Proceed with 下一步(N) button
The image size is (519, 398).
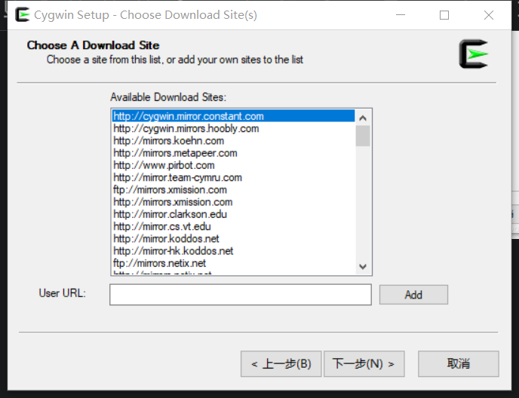[x=364, y=363]
